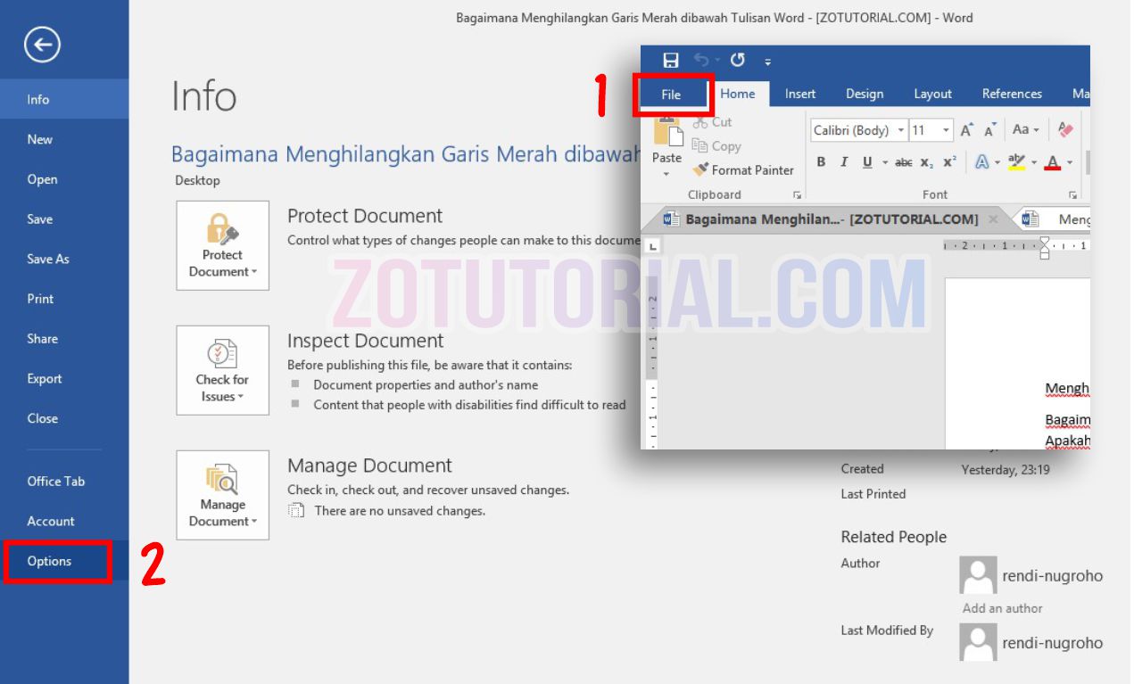The width and height of the screenshot is (1134, 684).
Task: Open Customize Quick Access Toolbar arrow
Action: point(767,62)
